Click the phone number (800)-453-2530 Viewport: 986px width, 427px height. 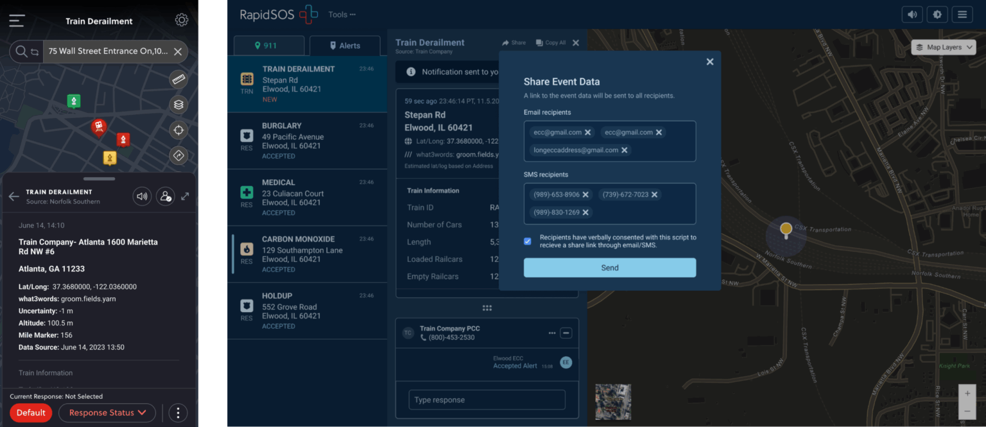point(452,338)
